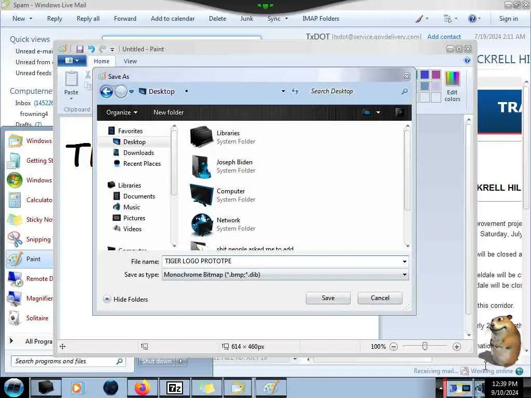This screenshot has width=531, height=398.
Task: Open Pictures library in the navigation pane
Action: [x=134, y=218]
